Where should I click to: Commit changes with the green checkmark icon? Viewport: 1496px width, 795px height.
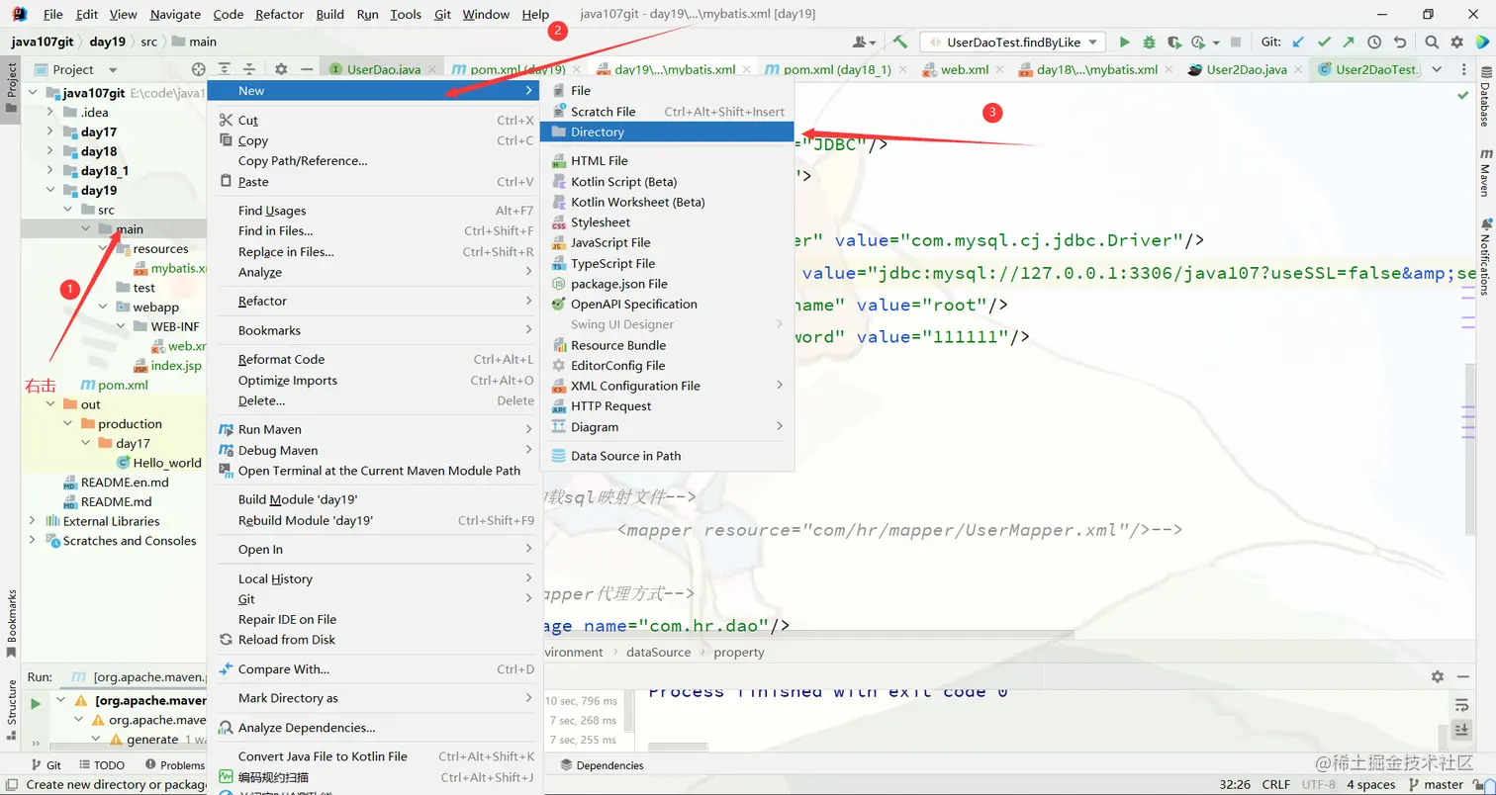(x=1324, y=42)
